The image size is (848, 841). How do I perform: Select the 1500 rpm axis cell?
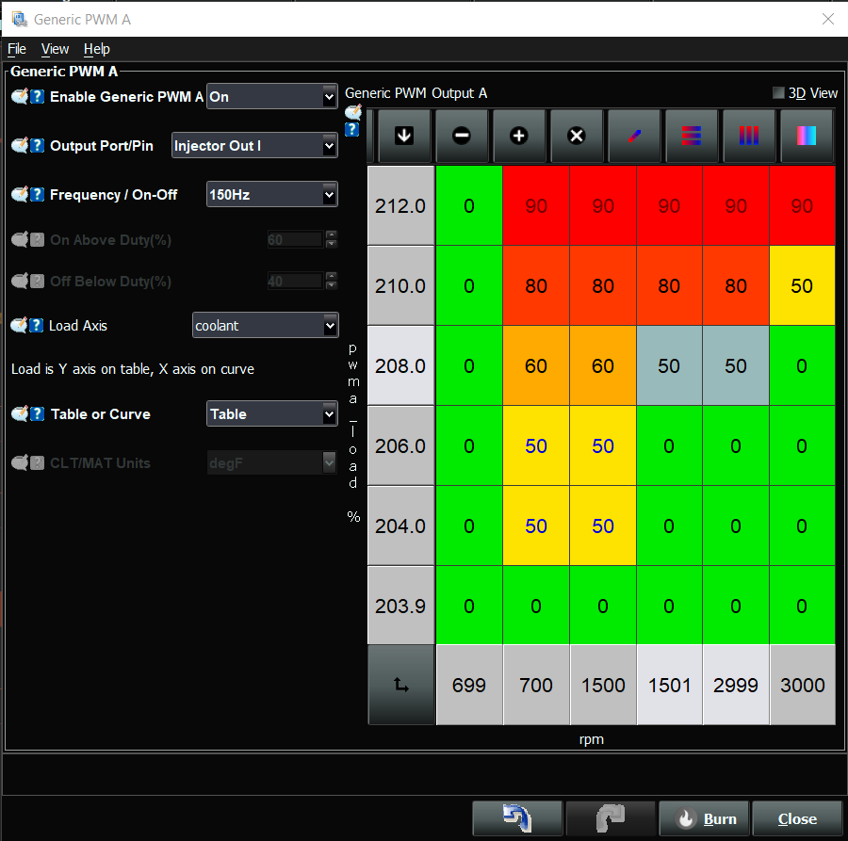coord(603,685)
